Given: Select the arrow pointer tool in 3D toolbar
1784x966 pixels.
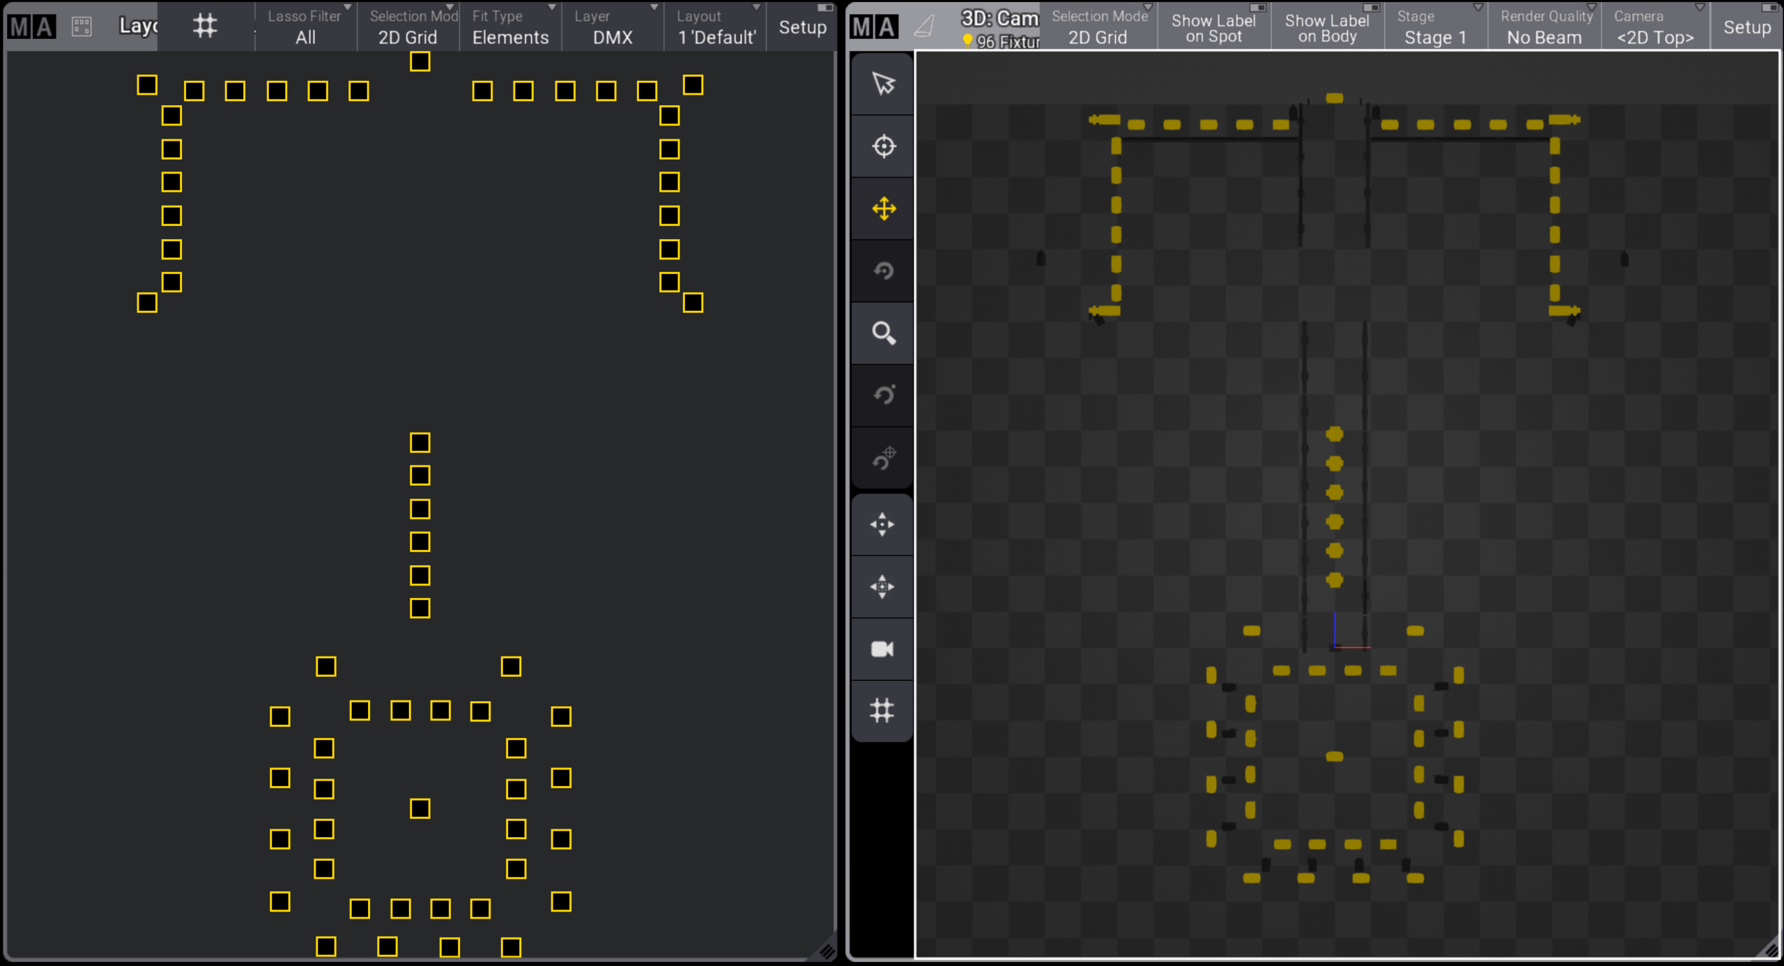Looking at the screenshot, I should (x=883, y=84).
